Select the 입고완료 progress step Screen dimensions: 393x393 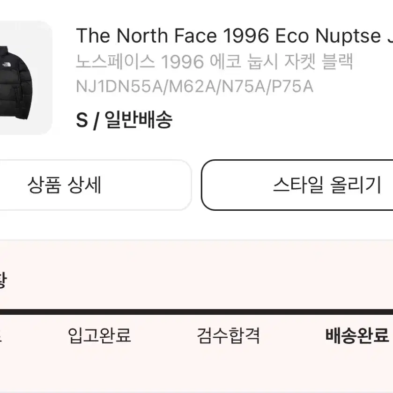tap(99, 335)
